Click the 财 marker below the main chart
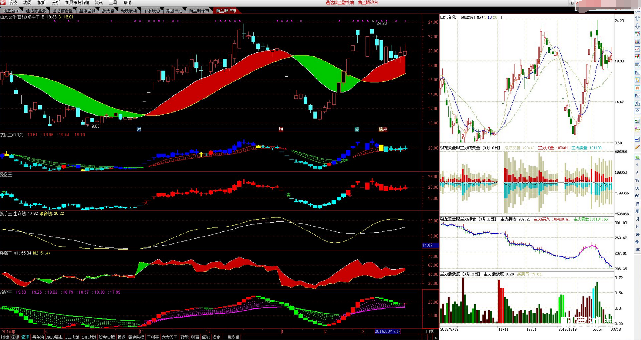 [139, 129]
